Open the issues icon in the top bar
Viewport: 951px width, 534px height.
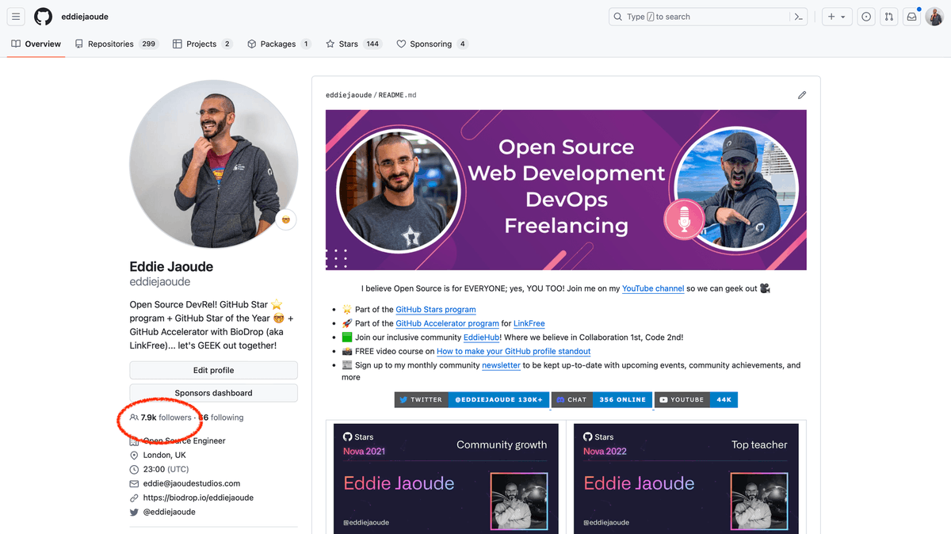pyautogui.click(x=866, y=16)
